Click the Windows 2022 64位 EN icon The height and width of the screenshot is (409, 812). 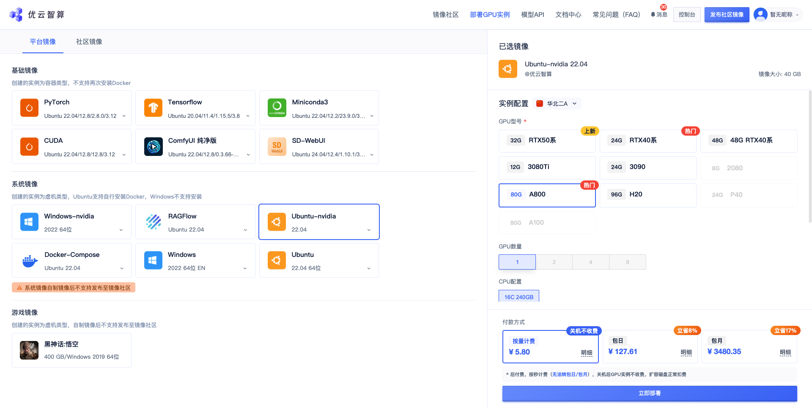153,260
